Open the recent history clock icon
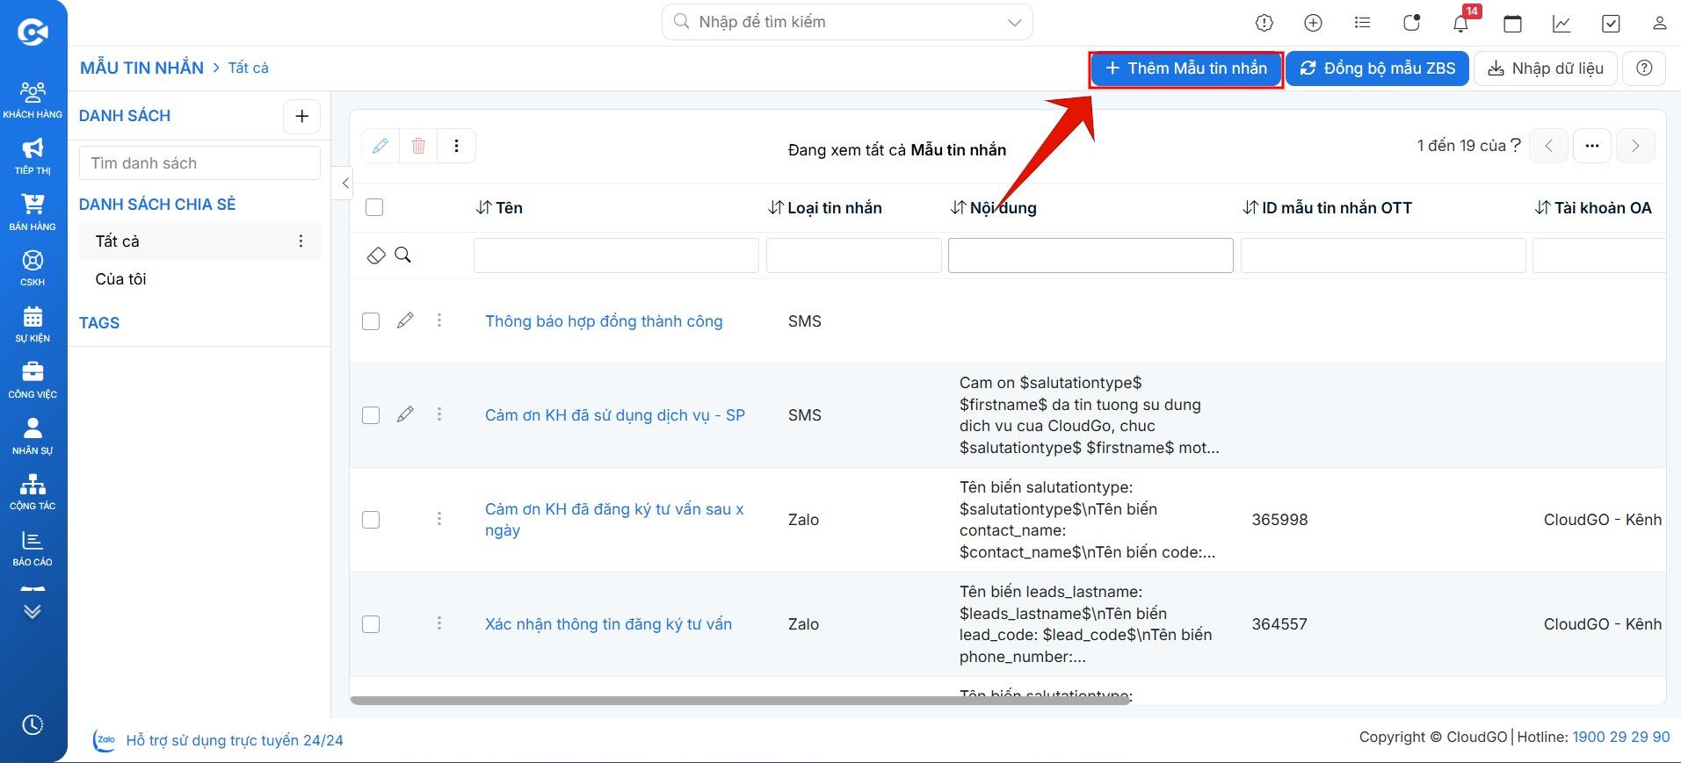1681x763 pixels. pyautogui.click(x=33, y=724)
